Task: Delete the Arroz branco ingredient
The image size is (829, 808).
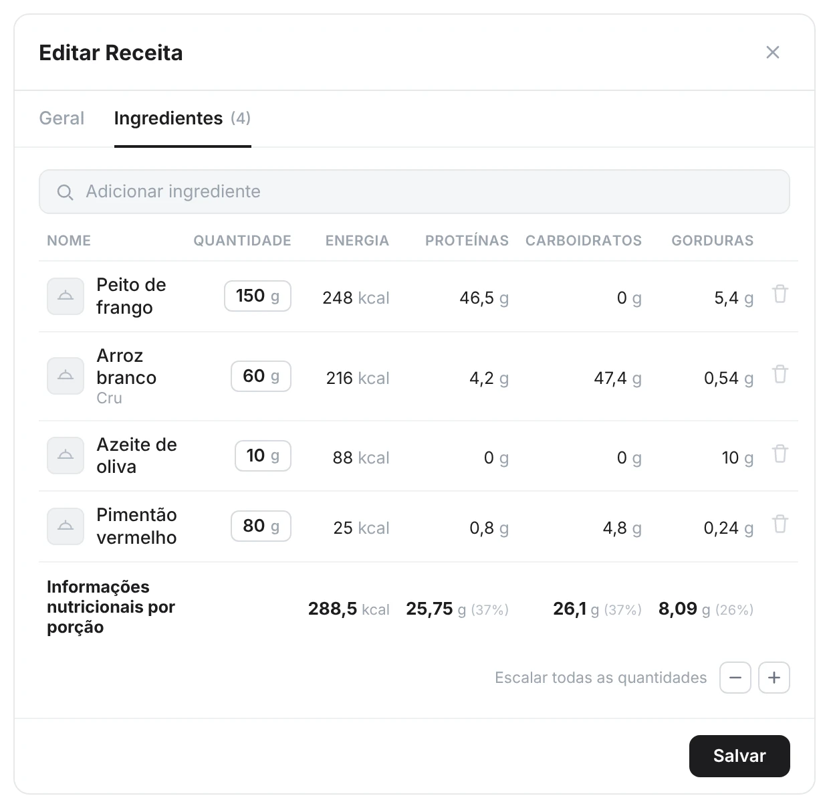Action: point(780,375)
